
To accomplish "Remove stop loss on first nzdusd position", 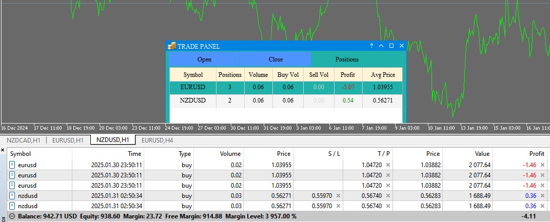I will [x=338, y=195].
